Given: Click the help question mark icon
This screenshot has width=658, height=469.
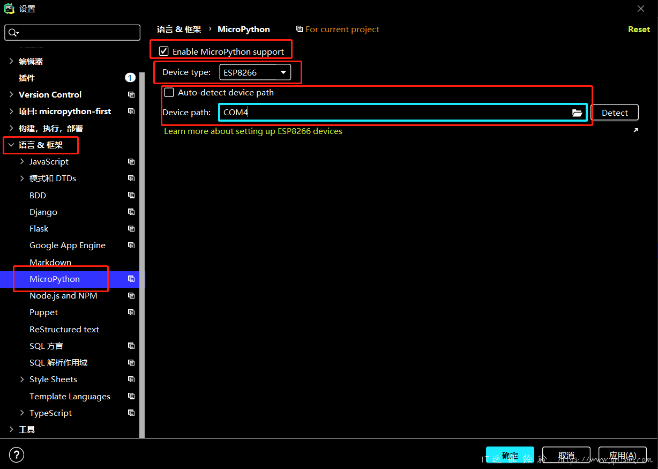Looking at the screenshot, I should click(x=17, y=455).
